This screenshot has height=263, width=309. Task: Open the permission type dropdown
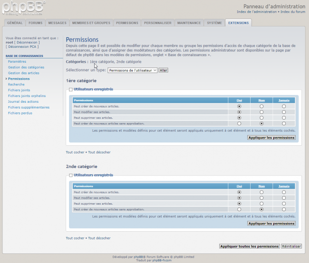click(132, 70)
